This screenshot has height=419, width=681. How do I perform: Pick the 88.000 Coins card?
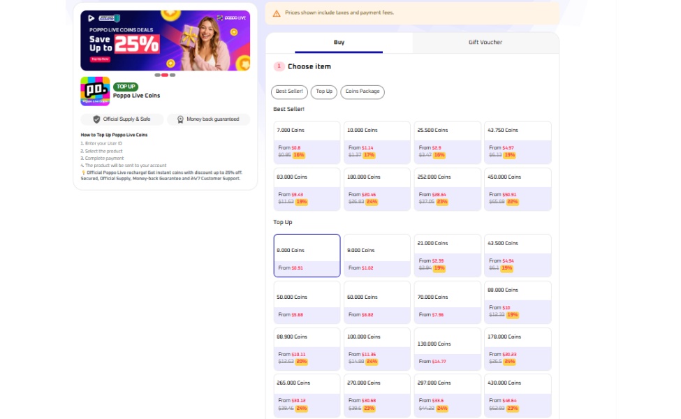[x=518, y=302]
